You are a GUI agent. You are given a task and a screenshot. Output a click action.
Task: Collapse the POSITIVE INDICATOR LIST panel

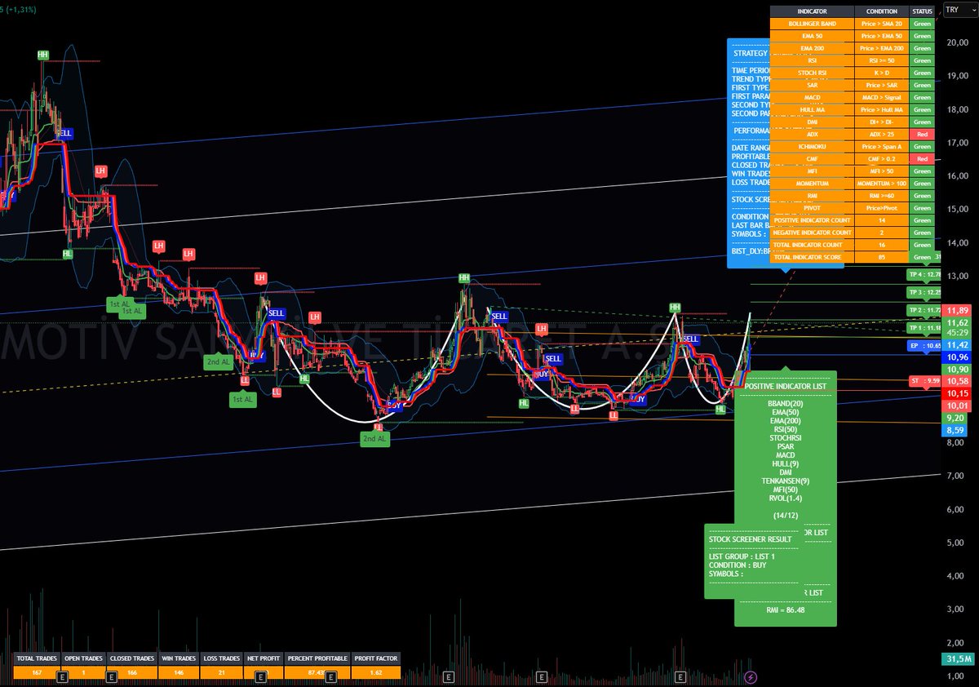786,386
